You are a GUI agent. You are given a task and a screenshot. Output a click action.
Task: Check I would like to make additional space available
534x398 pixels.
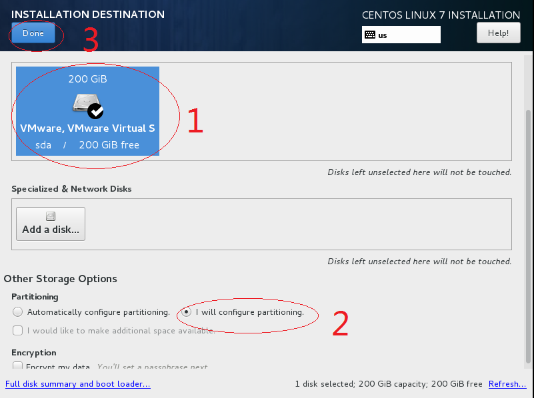pos(18,330)
